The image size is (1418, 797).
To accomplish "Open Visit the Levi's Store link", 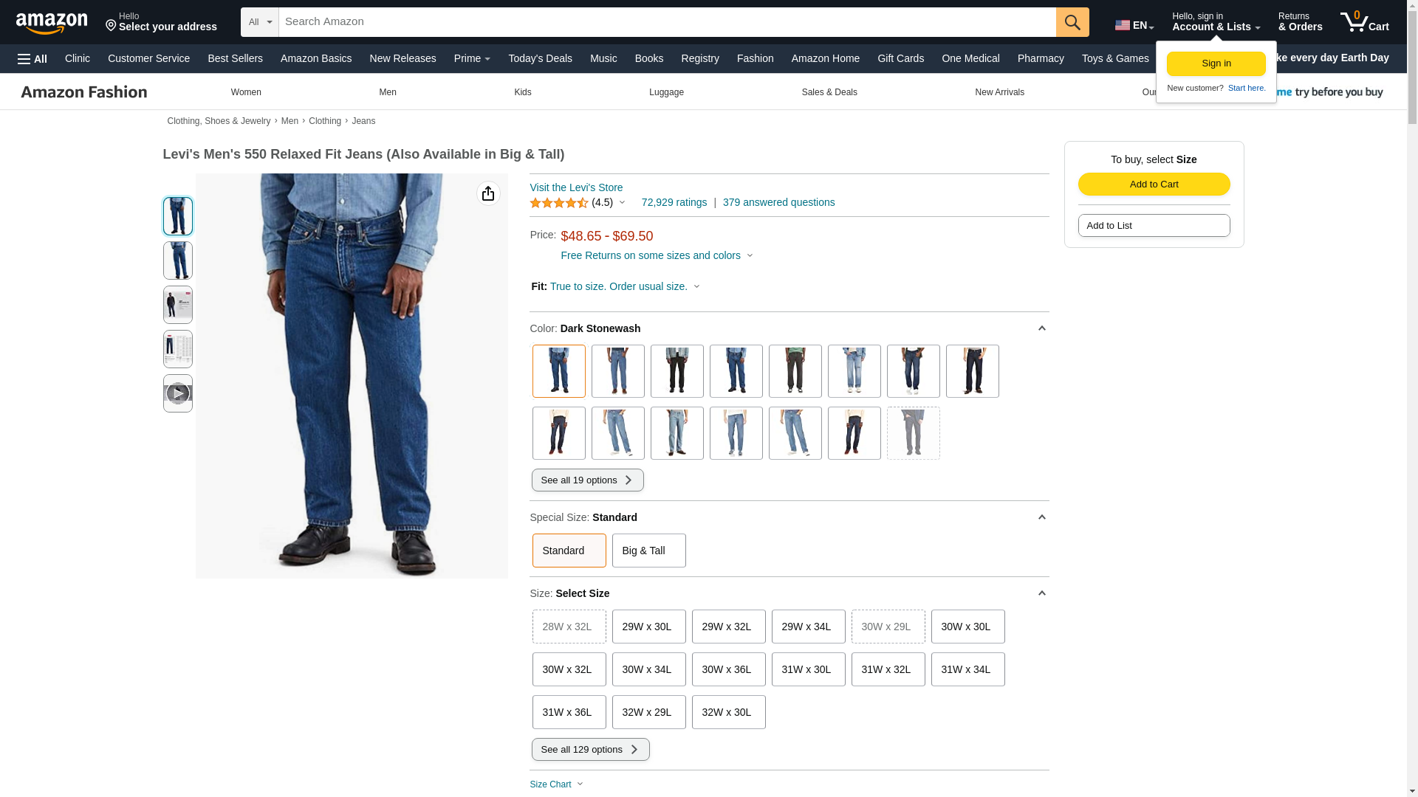I will pos(575,187).
